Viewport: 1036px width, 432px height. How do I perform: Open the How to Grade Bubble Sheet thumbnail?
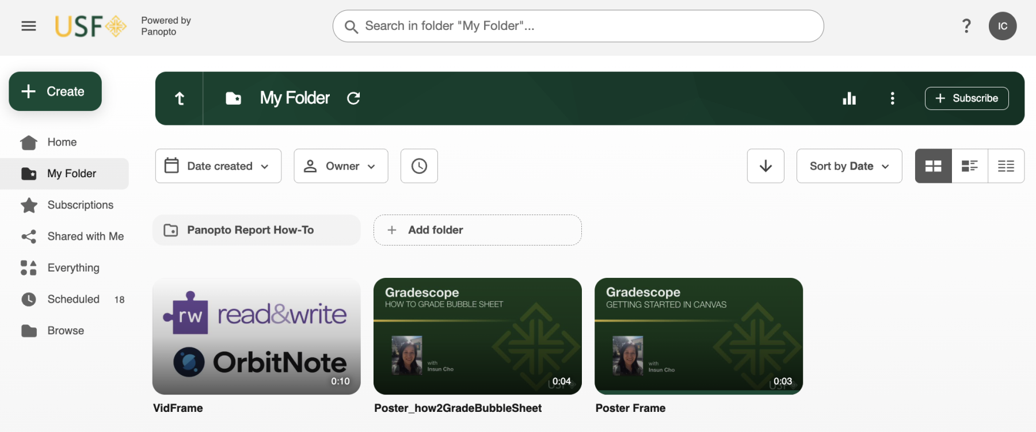click(478, 337)
